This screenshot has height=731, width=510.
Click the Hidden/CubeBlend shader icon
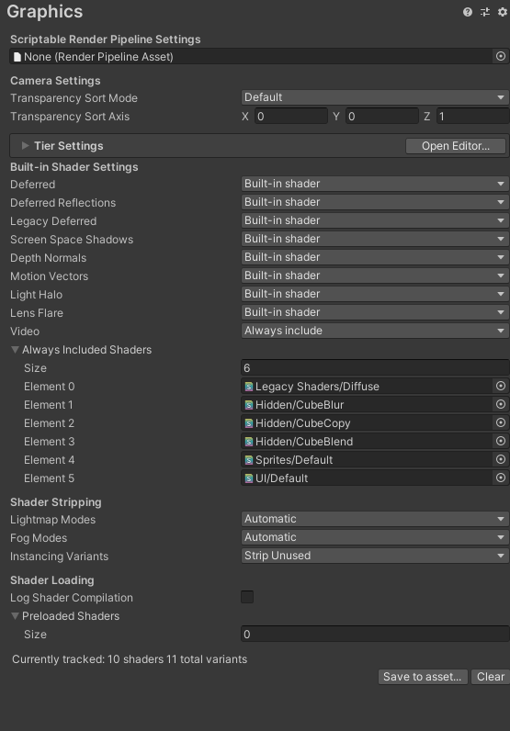coord(249,442)
